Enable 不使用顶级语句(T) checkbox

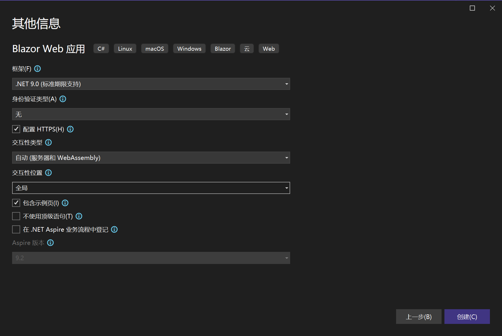click(x=16, y=216)
